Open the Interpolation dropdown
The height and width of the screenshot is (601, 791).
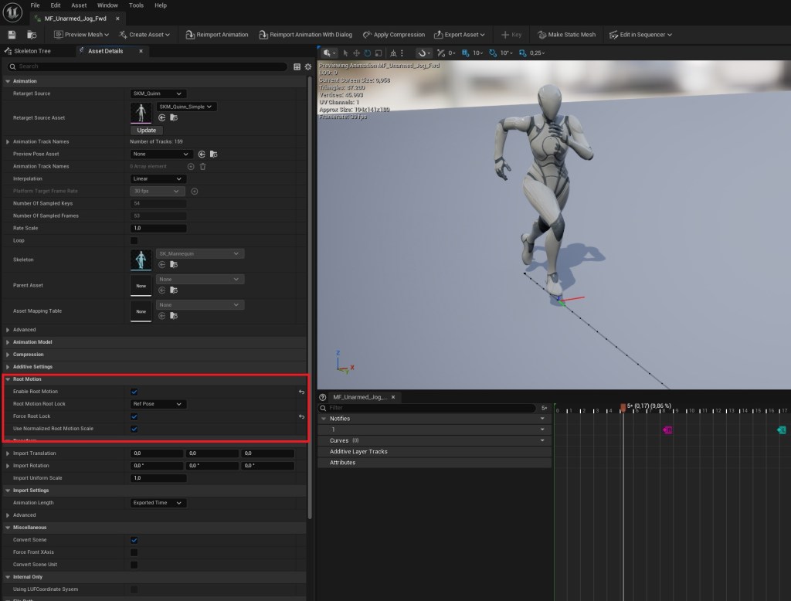point(158,178)
